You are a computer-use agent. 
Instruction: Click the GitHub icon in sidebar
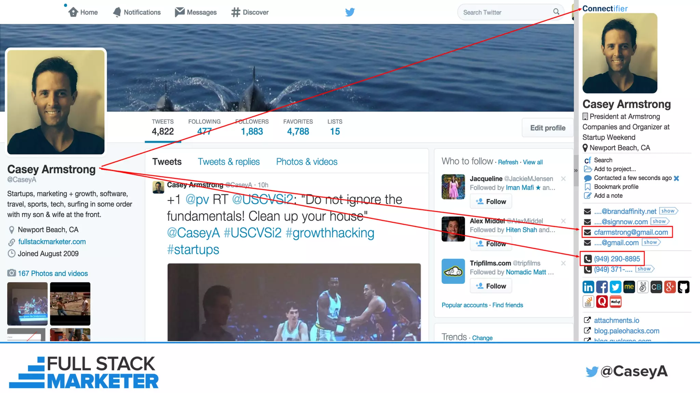click(684, 287)
